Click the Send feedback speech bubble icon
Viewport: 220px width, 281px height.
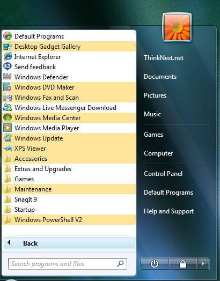[8, 67]
